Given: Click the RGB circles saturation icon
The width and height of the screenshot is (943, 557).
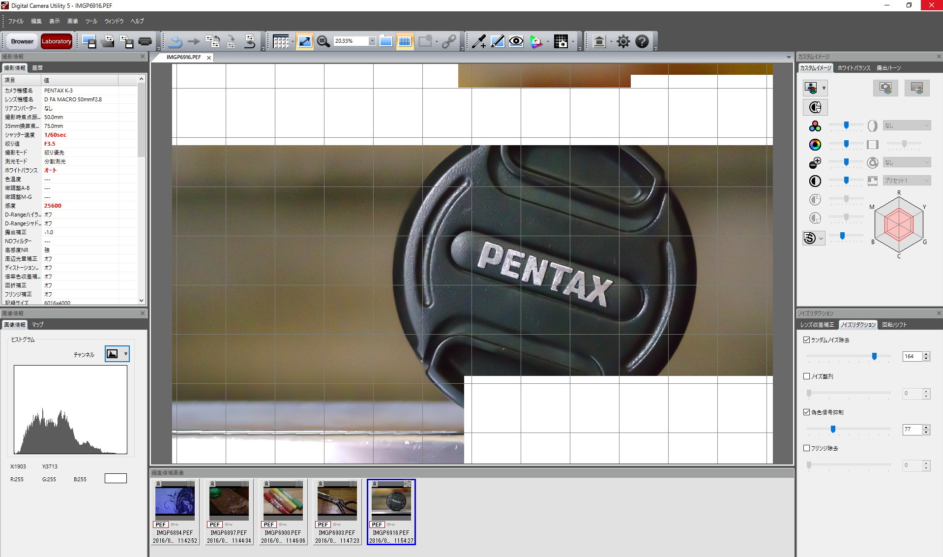Looking at the screenshot, I should [815, 126].
